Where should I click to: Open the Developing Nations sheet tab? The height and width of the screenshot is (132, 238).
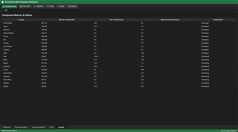(x=38, y=127)
